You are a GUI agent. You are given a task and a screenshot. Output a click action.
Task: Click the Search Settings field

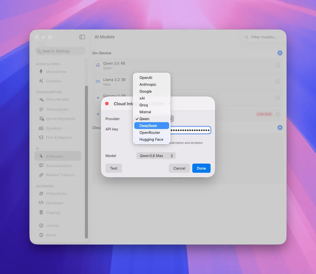[60, 51]
